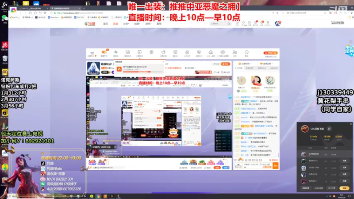
Task: Open the WeChat desktop icon
Action: (4, 19)
